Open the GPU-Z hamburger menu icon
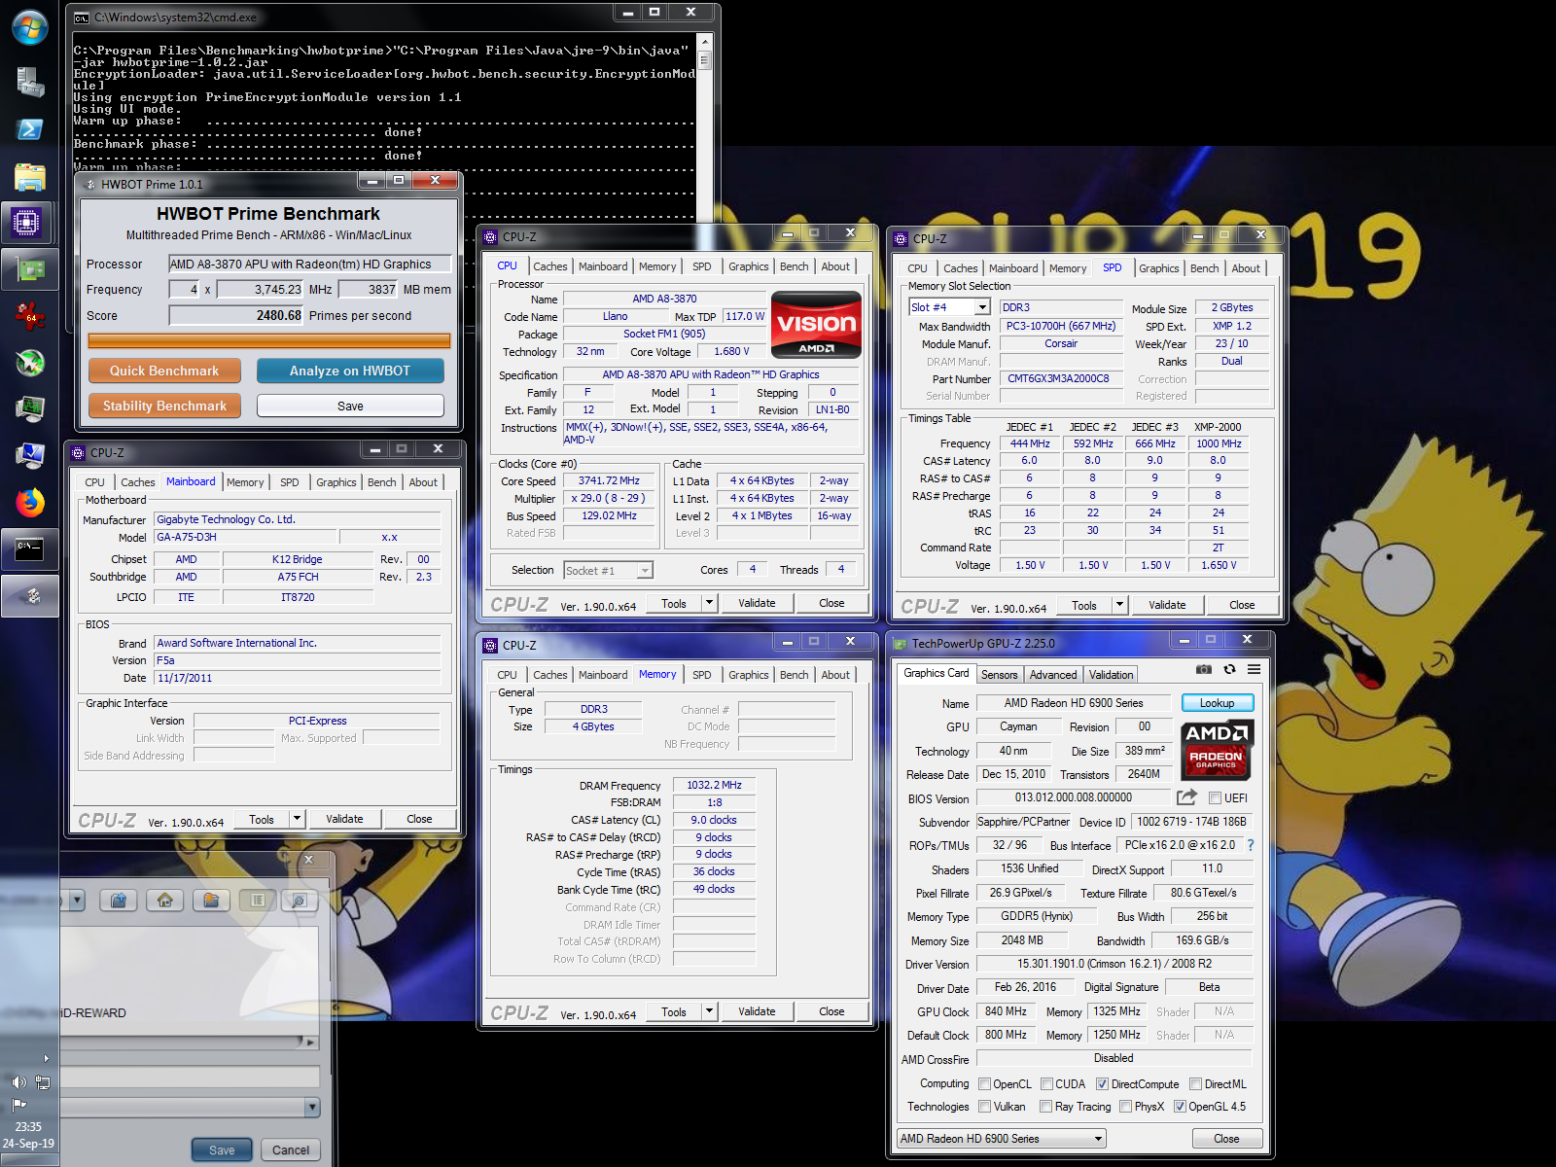1556x1167 pixels. click(1255, 669)
